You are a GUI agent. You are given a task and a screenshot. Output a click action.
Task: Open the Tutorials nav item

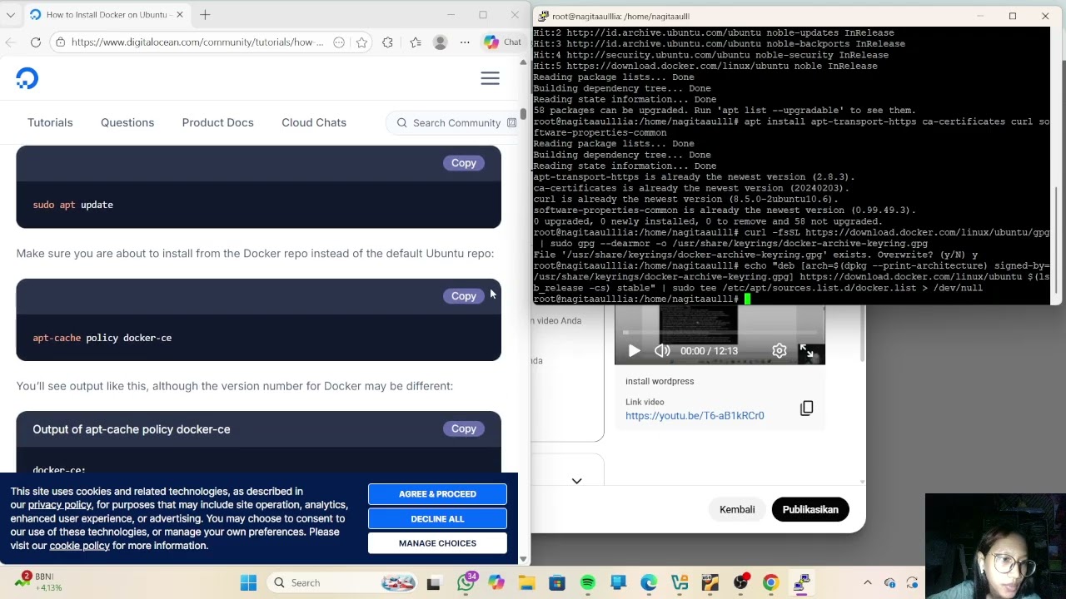point(50,122)
